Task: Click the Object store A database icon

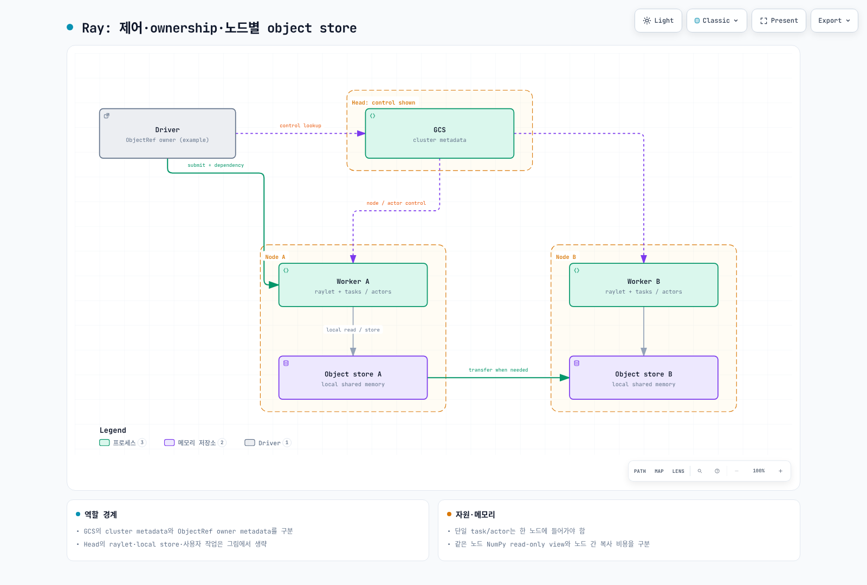Action: pyautogui.click(x=286, y=363)
